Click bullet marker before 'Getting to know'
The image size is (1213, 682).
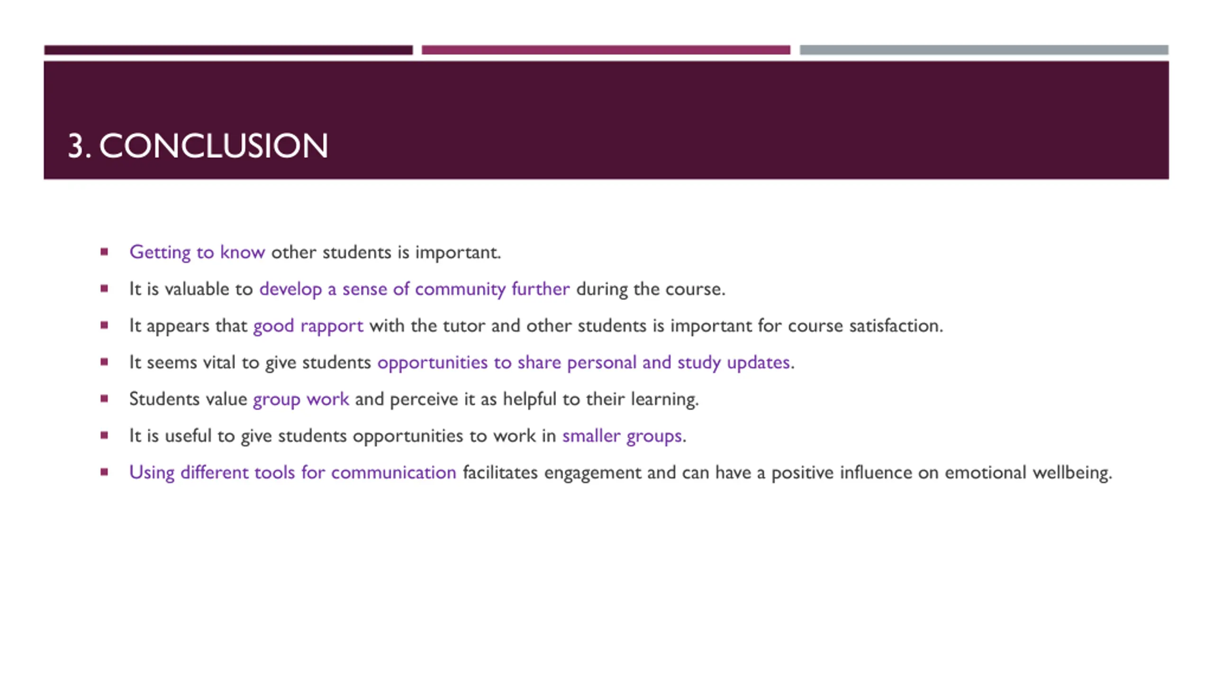point(104,251)
